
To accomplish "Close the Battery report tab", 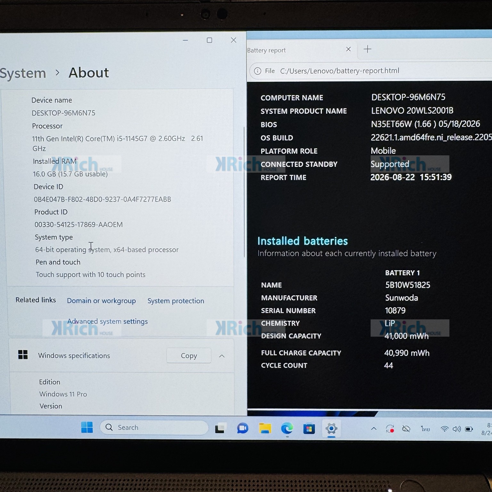I will click(348, 49).
